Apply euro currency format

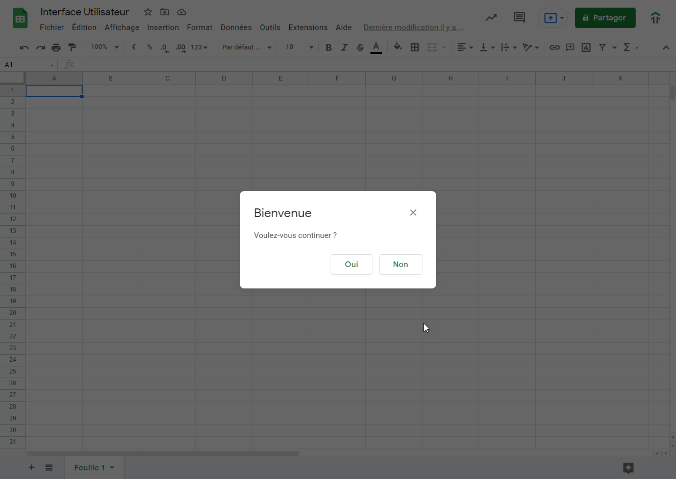[x=134, y=47]
